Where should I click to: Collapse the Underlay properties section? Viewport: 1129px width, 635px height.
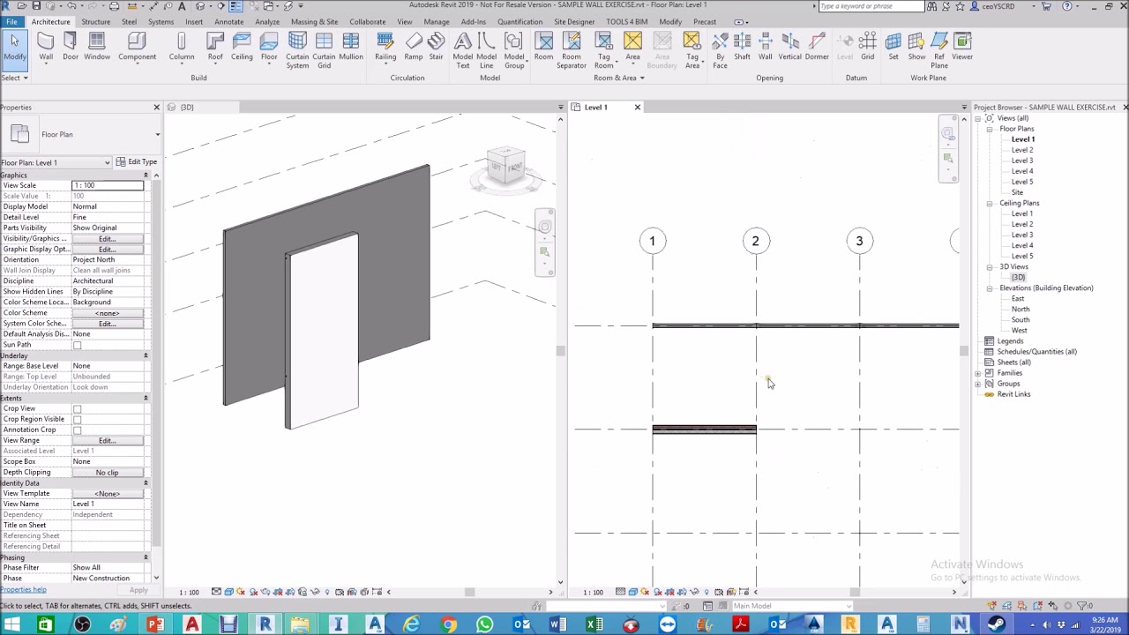click(146, 355)
